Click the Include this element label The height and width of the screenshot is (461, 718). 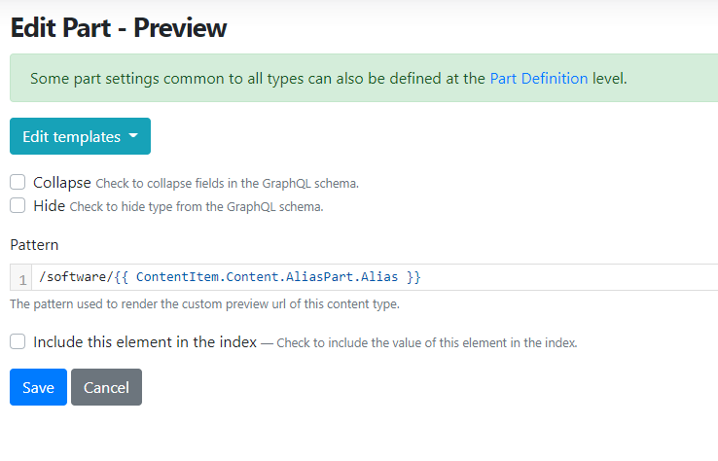pyautogui.click(x=145, y=342)
